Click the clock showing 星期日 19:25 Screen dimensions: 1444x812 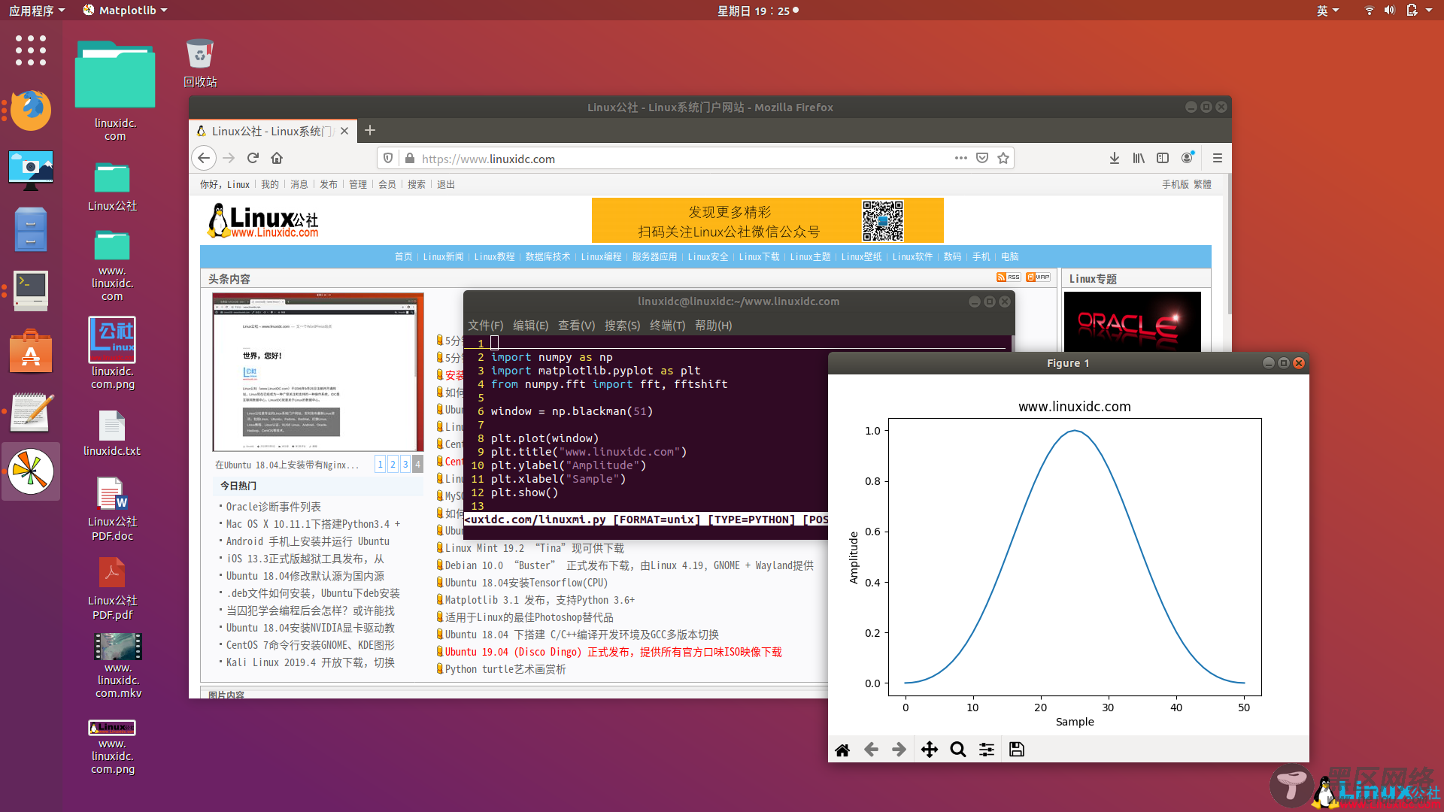pyautogui.click(x=757, y=11)
